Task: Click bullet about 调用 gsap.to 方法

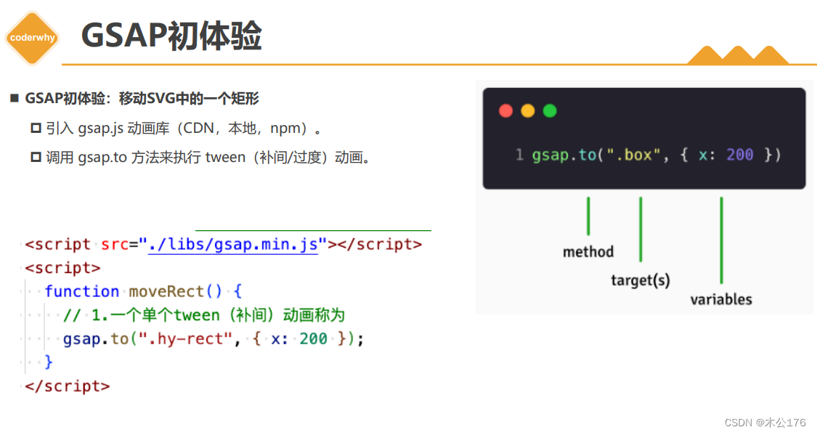Action: 208,158
